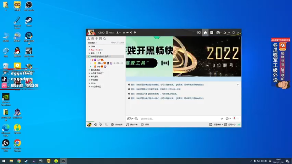Open the user profile icon in sidebar

[x=89, y=39]
